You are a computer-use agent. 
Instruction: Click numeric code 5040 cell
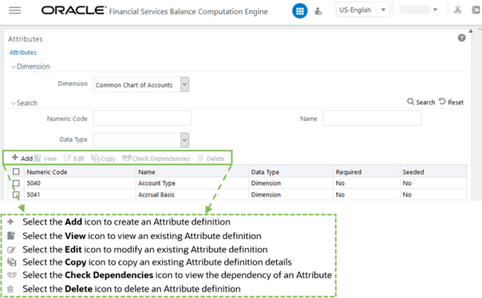click(34, 183)
